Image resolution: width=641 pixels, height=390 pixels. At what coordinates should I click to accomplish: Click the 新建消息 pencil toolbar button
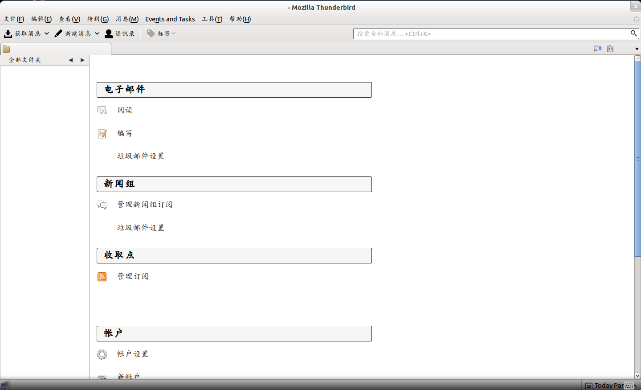point(72,33)
